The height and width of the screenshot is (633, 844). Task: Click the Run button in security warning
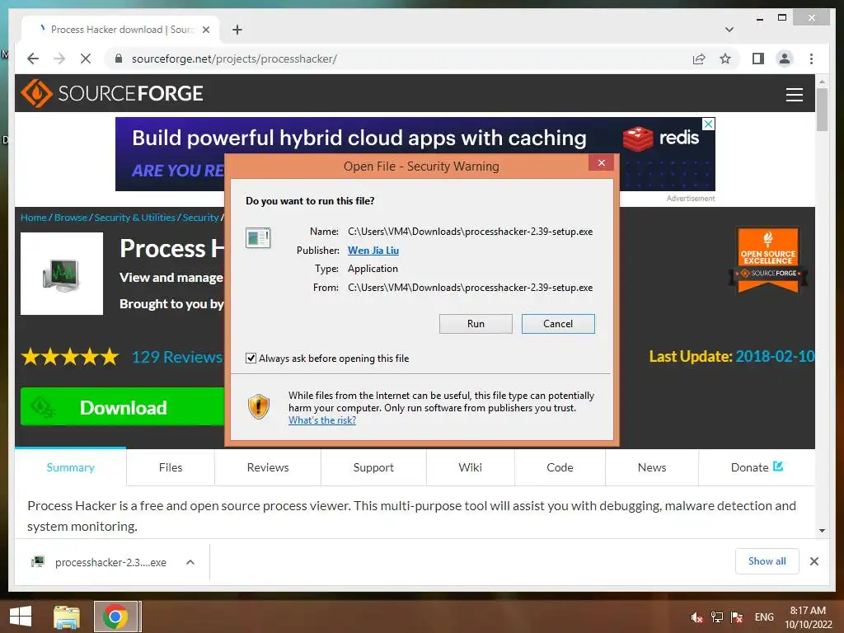coord(476,323)
